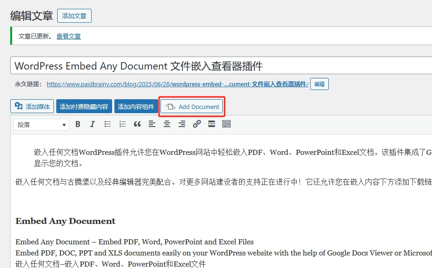Click the 文章已更新 notice text

coord(35,36)
